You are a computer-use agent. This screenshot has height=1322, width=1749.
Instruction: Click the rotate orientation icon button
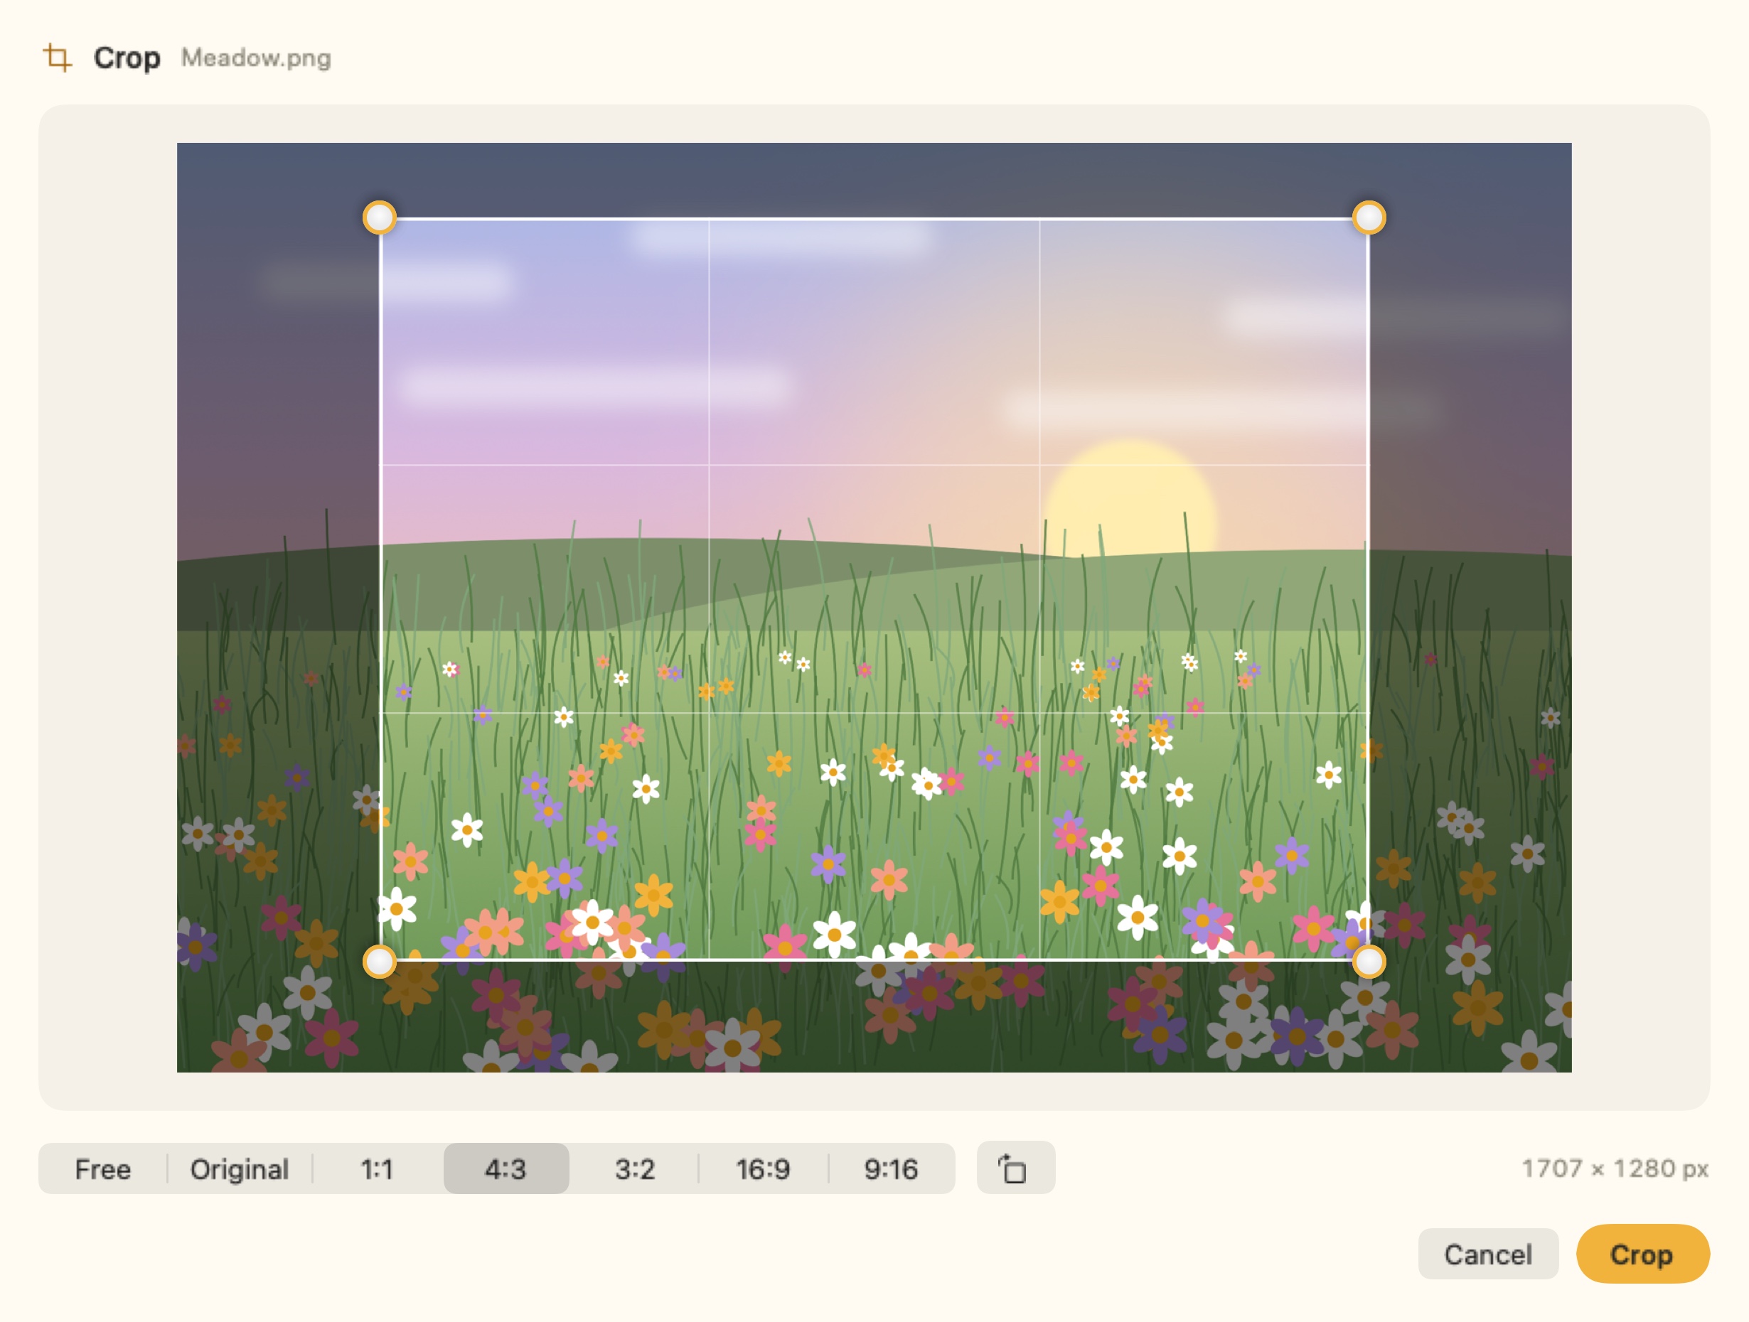coord(1015,1168)
